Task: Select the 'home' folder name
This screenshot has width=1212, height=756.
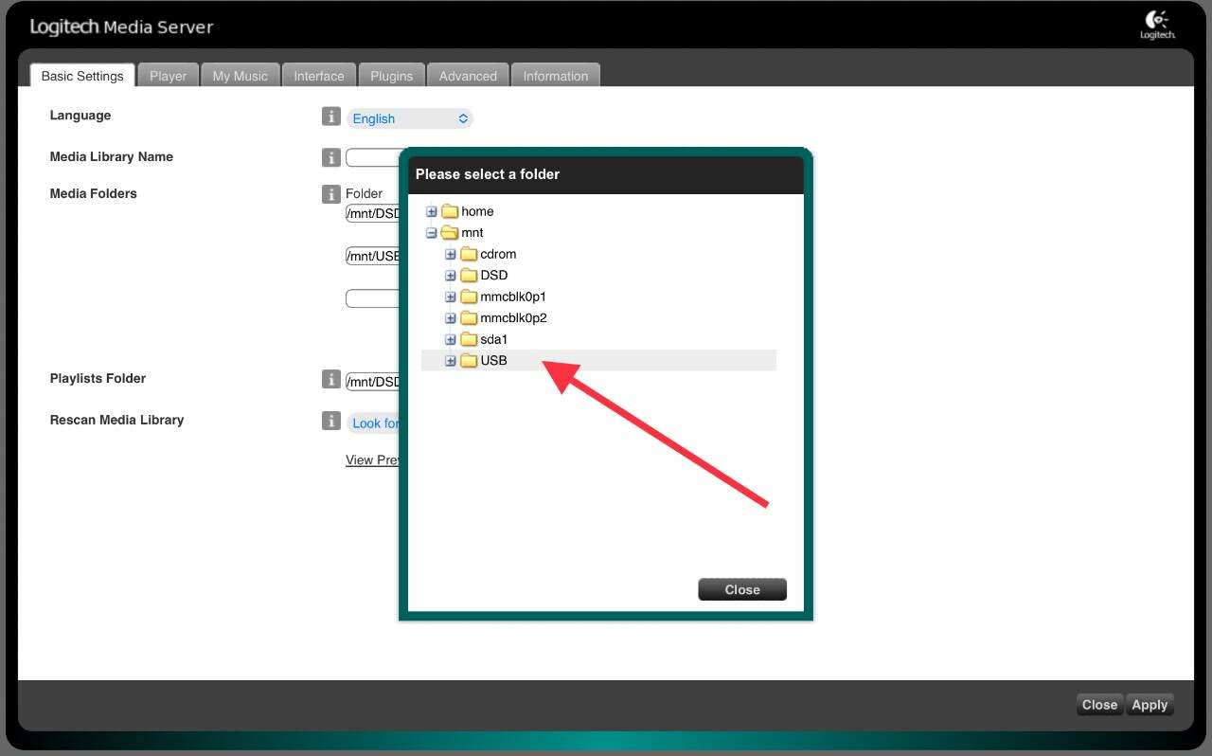Action: click(477, 211)
